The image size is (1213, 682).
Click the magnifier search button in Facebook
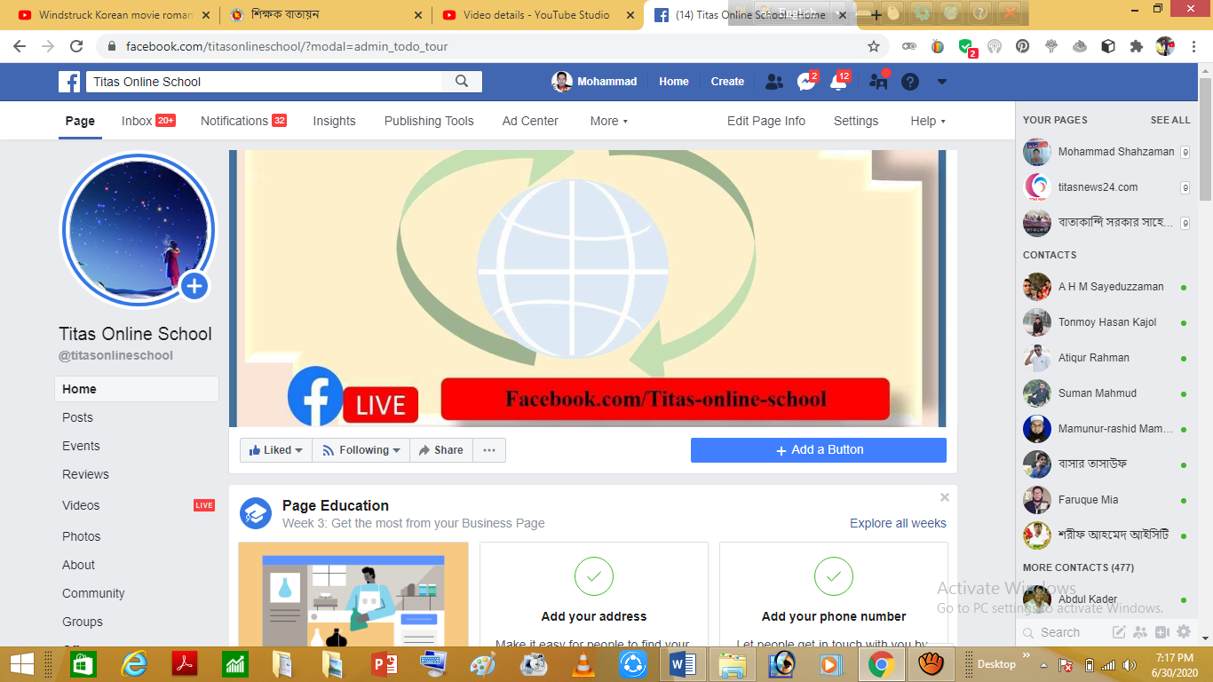(x=462, y=82)
